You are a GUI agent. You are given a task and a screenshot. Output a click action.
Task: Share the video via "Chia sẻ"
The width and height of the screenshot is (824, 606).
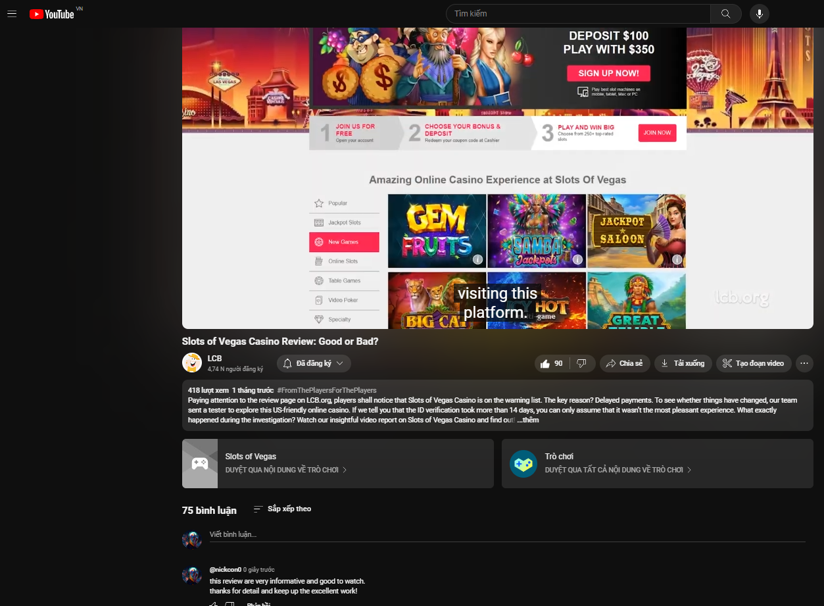625,363
